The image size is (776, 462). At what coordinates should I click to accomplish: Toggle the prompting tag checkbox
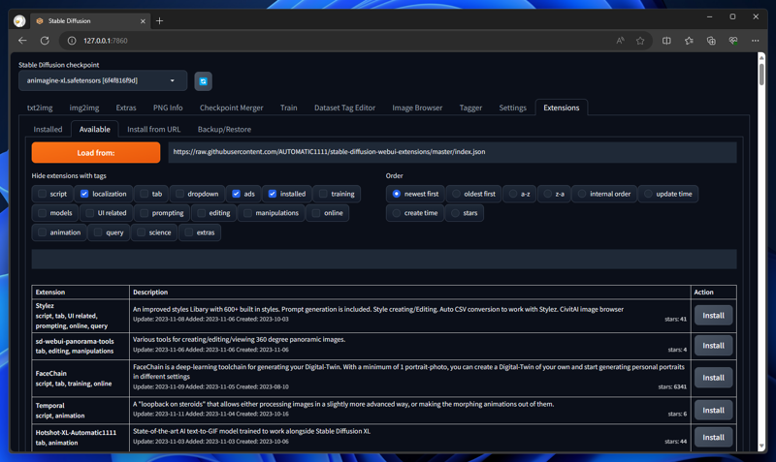click(144, 213)
